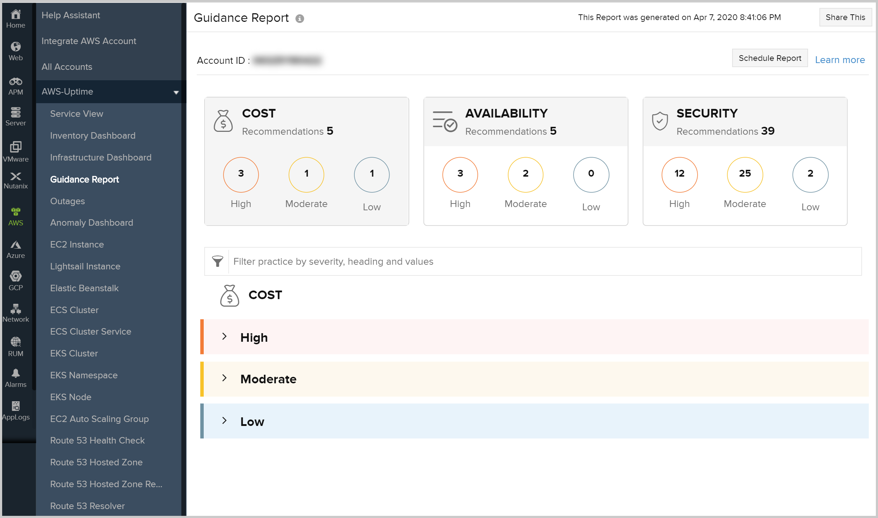Screen dimensions: 878x518
Task: Open the Learn more link
Action: pos(840,60)
